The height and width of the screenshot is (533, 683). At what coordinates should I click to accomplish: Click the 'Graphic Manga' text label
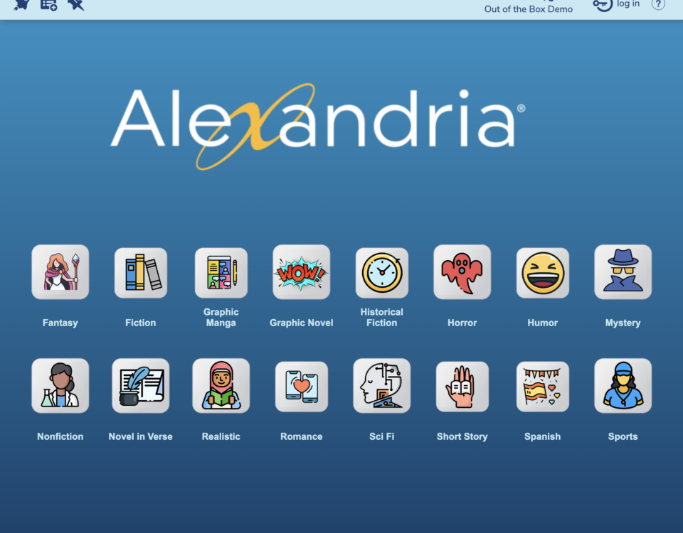221,318
